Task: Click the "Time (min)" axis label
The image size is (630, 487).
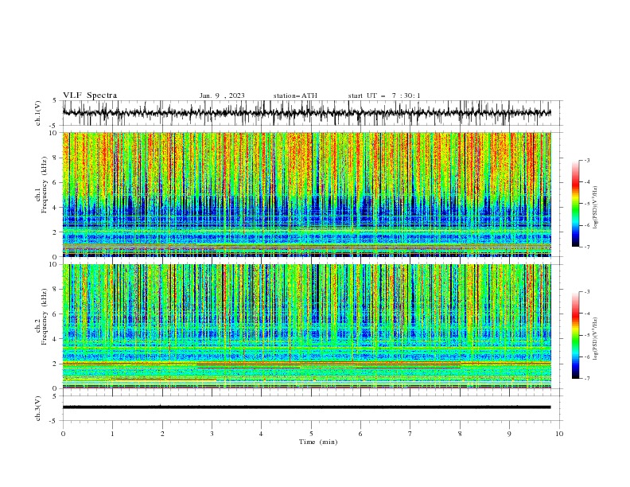Action: (x=318, y=442)
